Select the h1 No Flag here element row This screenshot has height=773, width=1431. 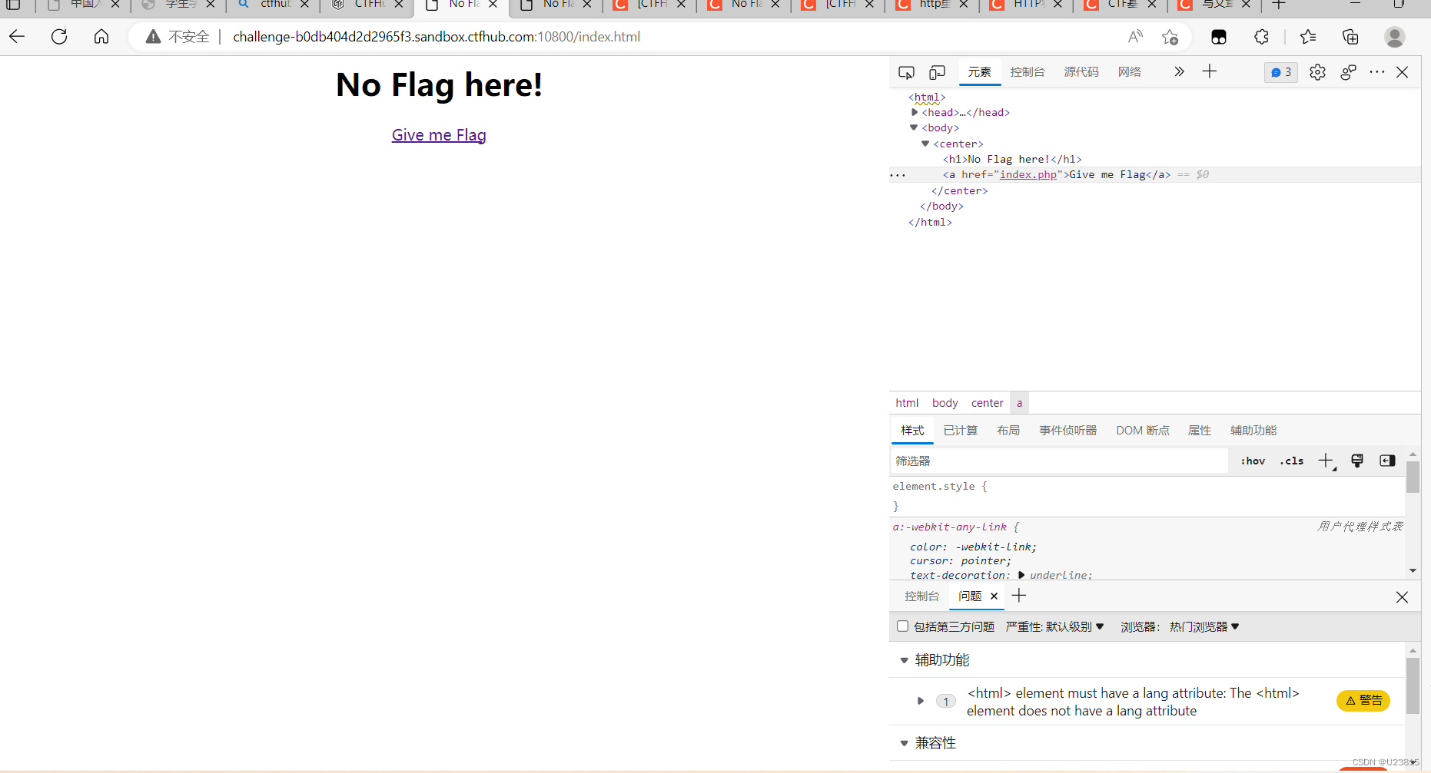[x=1012, y=160]
